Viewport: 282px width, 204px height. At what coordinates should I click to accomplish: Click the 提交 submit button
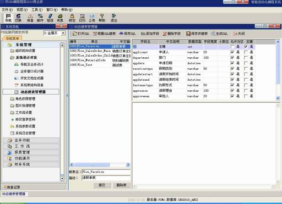[102, 185]
